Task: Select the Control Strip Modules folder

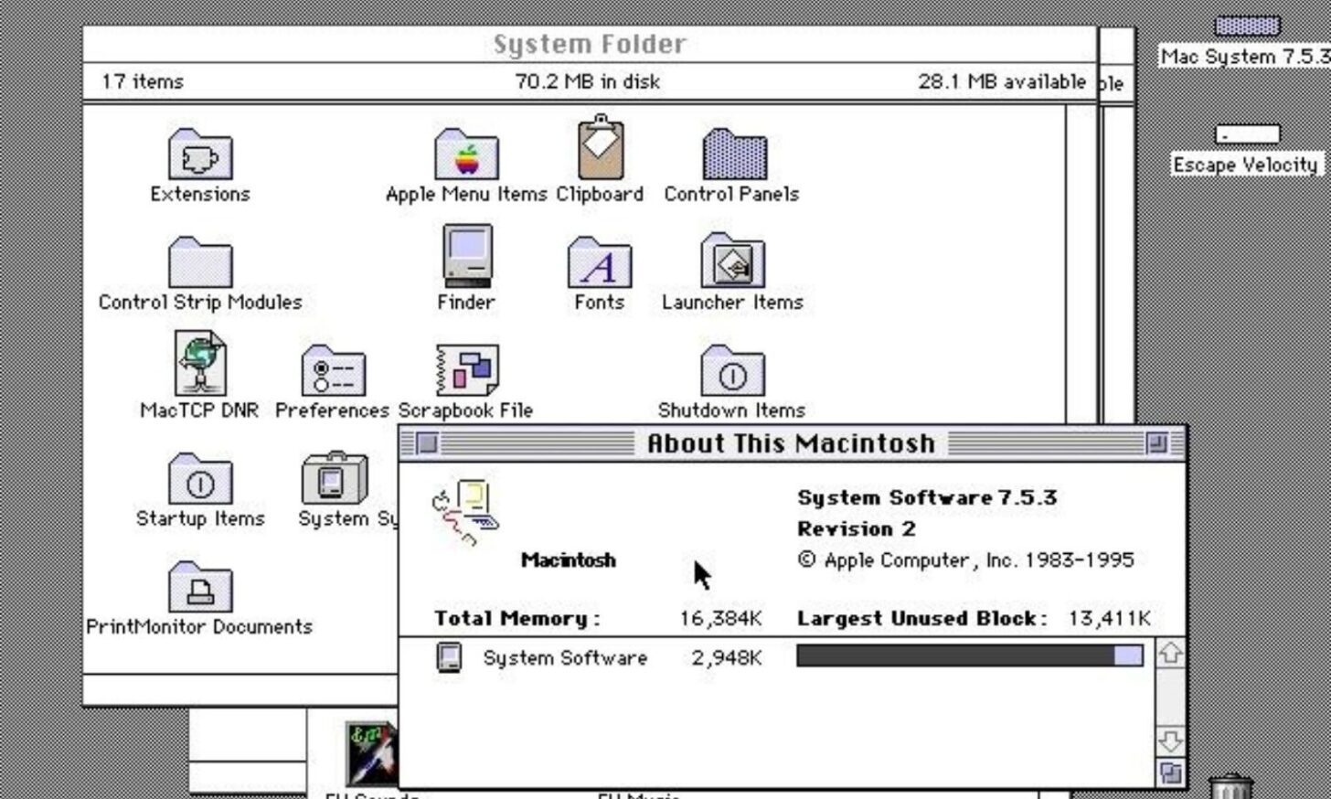Action: pyautogui.click(x=200, y=263)
